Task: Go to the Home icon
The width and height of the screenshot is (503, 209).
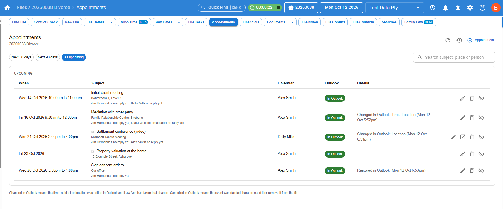Action: click(7, 8)
